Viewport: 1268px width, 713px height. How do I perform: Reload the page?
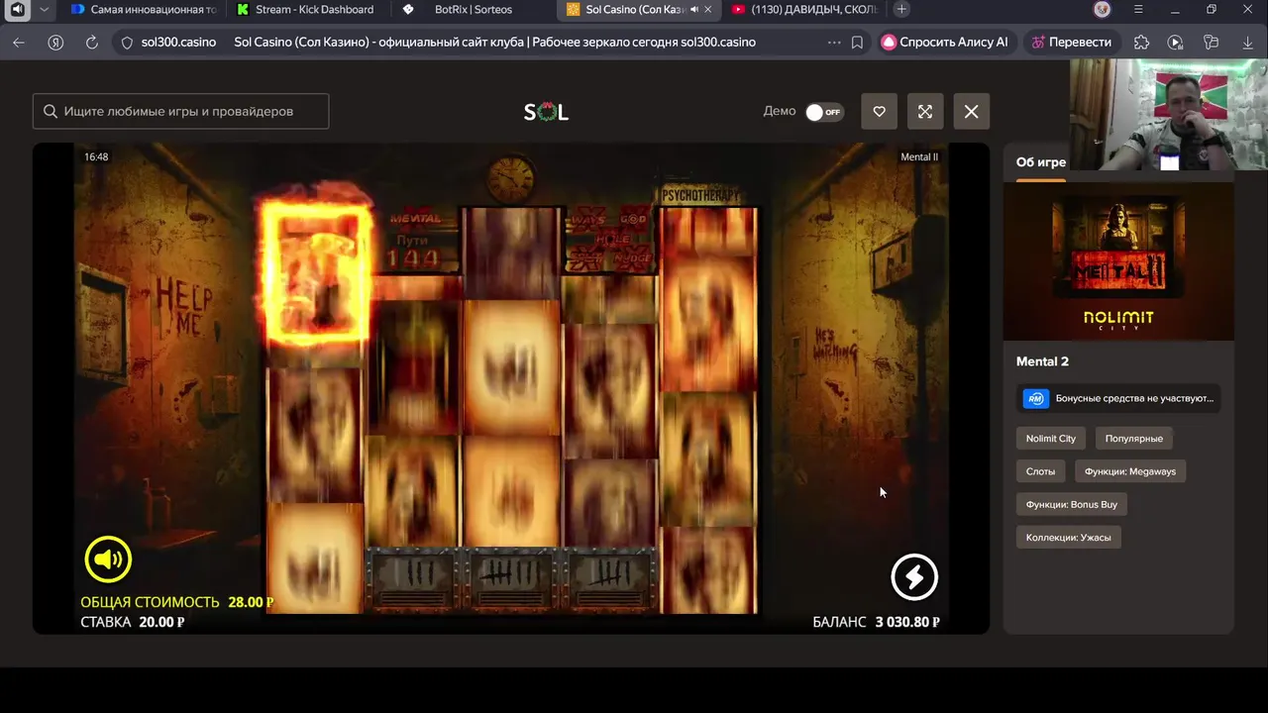[x=92, y=43]
